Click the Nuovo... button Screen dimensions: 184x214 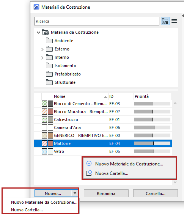coord(53,194)
